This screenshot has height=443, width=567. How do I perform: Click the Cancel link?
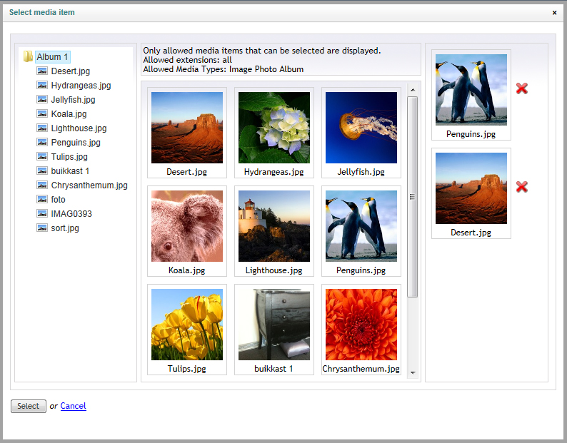(x=73, y=406)
